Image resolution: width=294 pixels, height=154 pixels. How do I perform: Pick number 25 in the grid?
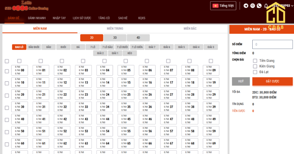click(126, 94)
